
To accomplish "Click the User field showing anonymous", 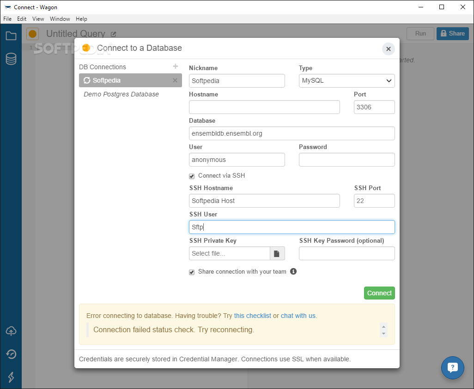I will pyautogui.click(x=237, y=160).
